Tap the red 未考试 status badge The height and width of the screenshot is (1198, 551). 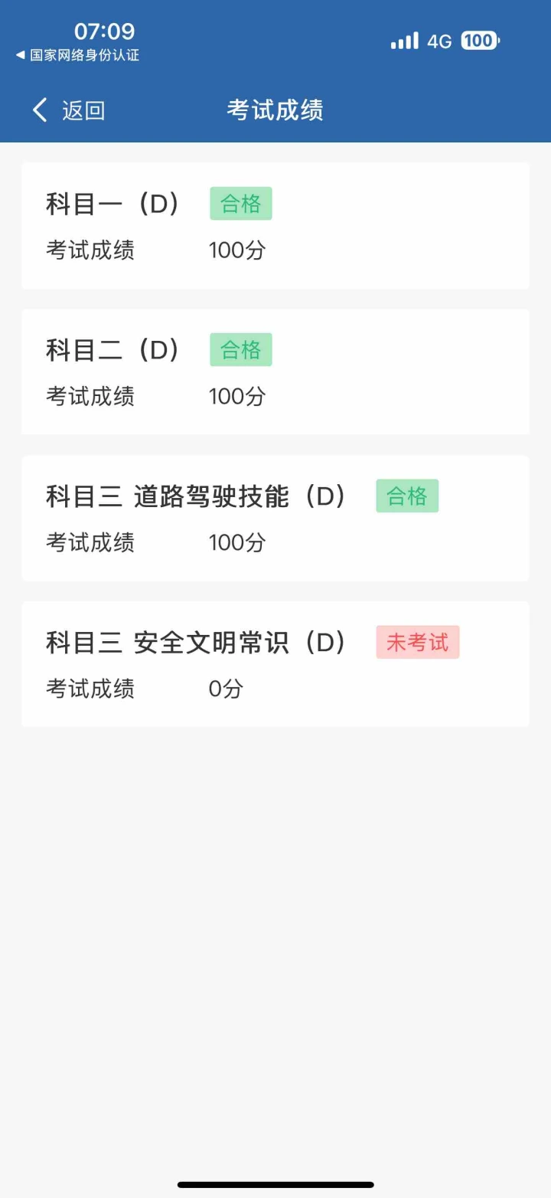point(418,643)
